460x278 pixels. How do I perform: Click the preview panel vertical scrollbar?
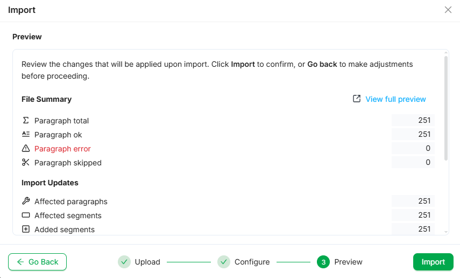click(x=446, y=108)
